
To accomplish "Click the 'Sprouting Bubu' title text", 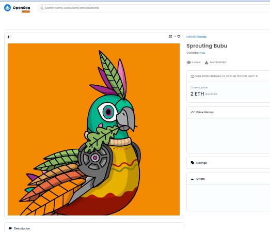I will pyautogui.click(x=207, y=46).
